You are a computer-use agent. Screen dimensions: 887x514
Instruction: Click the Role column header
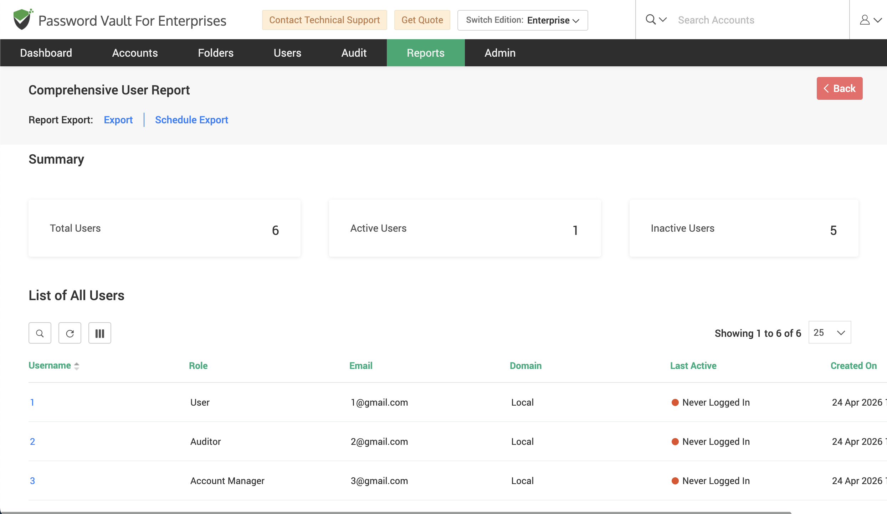198,366
